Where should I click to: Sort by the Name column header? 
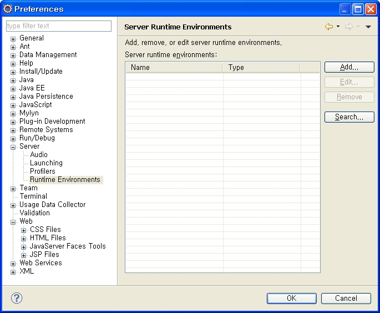(x=174, y=68)
